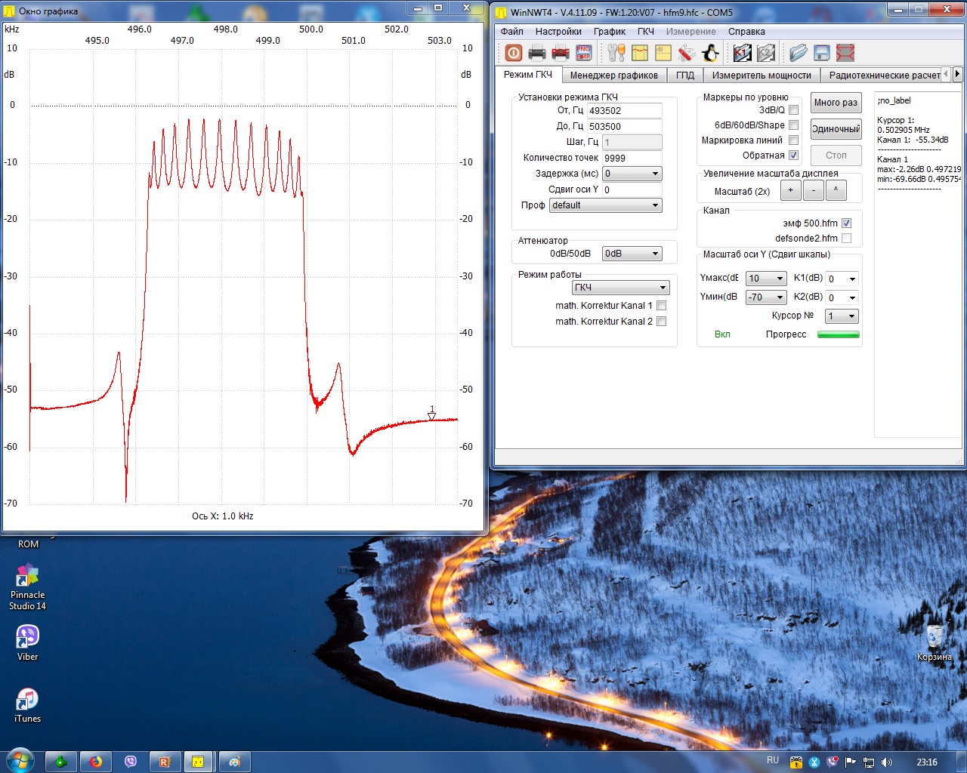Open the Yмакс dropdown showing 10
Viewport: 967px width, 773px height.
pyautogui.click(x=766, y=279)
